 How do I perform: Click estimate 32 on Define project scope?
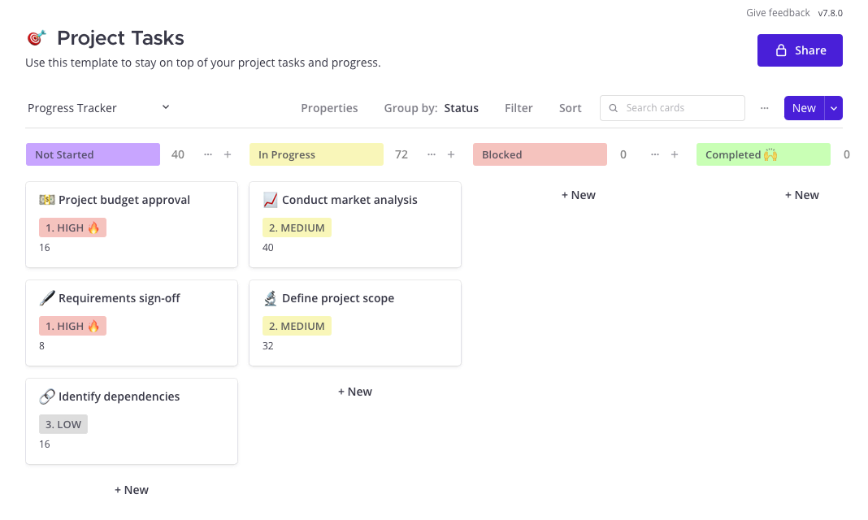[268, 346]
